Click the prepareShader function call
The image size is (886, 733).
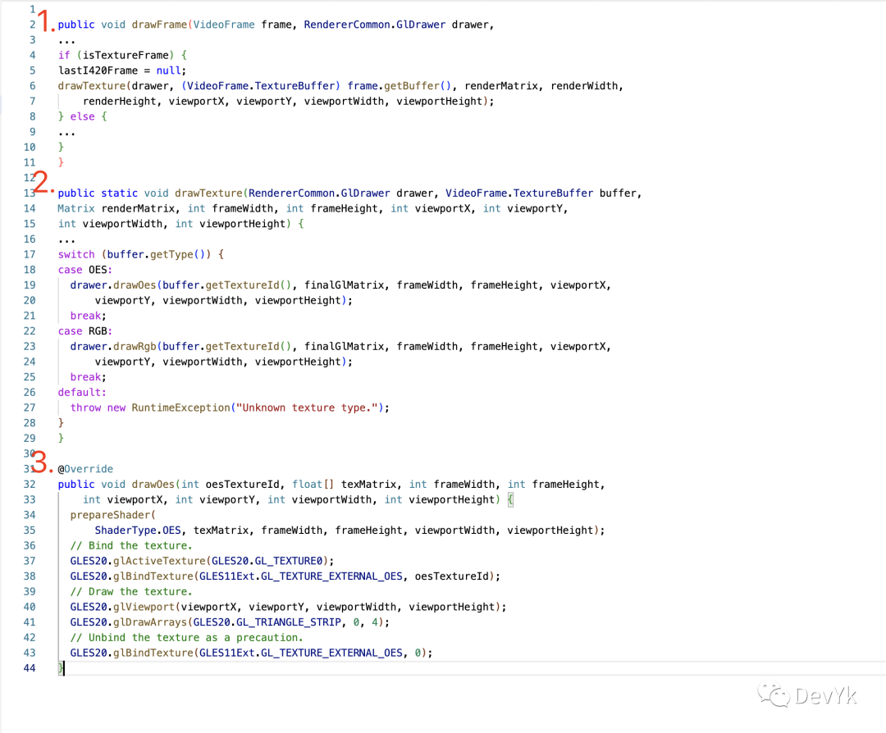tap(110, 515)
